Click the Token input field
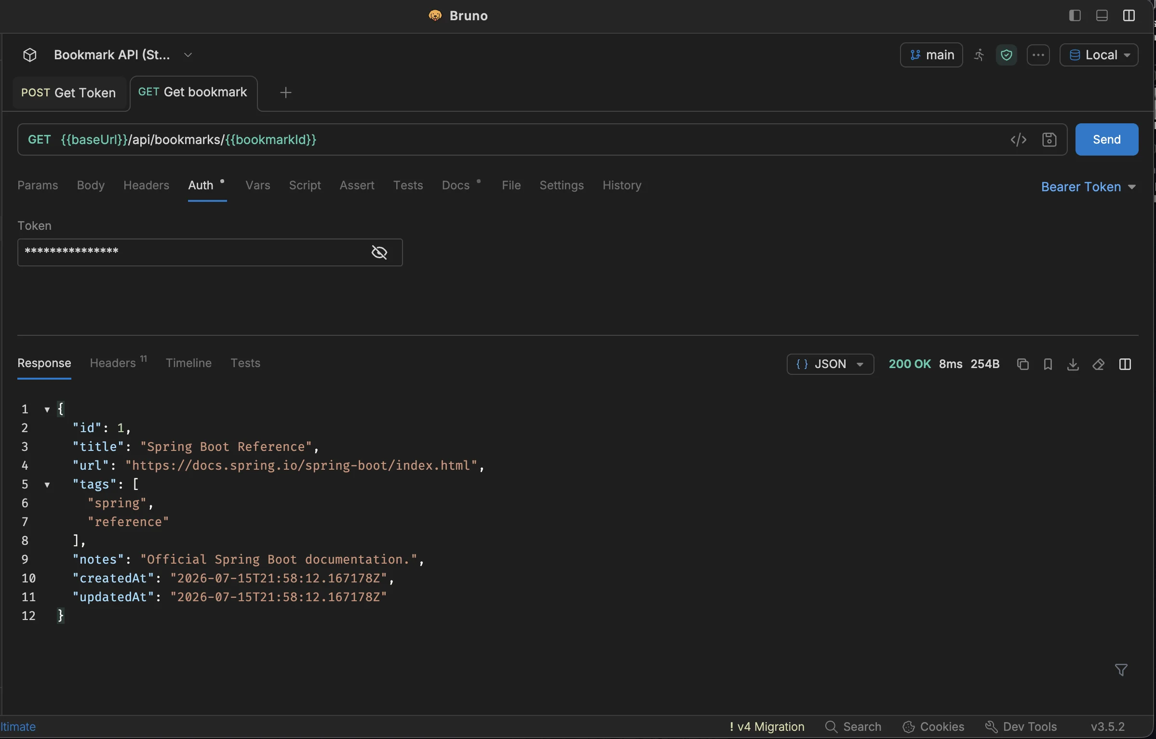Viewport: 1156px width, 739px height. pyautogui.click(x=210, y=252)
